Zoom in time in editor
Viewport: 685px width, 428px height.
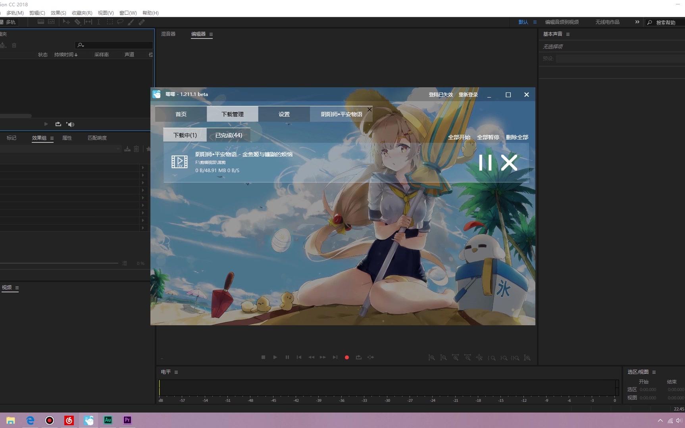(455, 358)
